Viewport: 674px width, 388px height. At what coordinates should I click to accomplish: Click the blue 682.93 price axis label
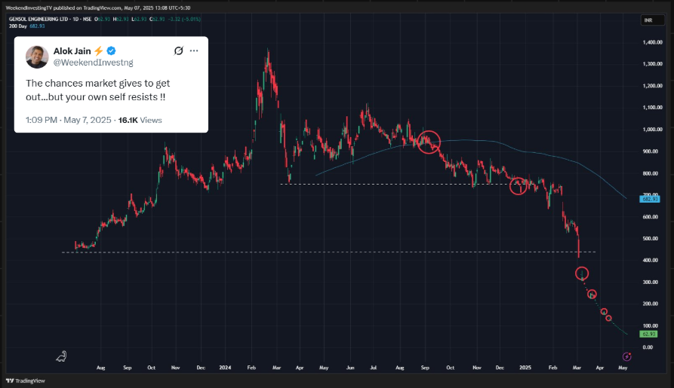(650, 199)
